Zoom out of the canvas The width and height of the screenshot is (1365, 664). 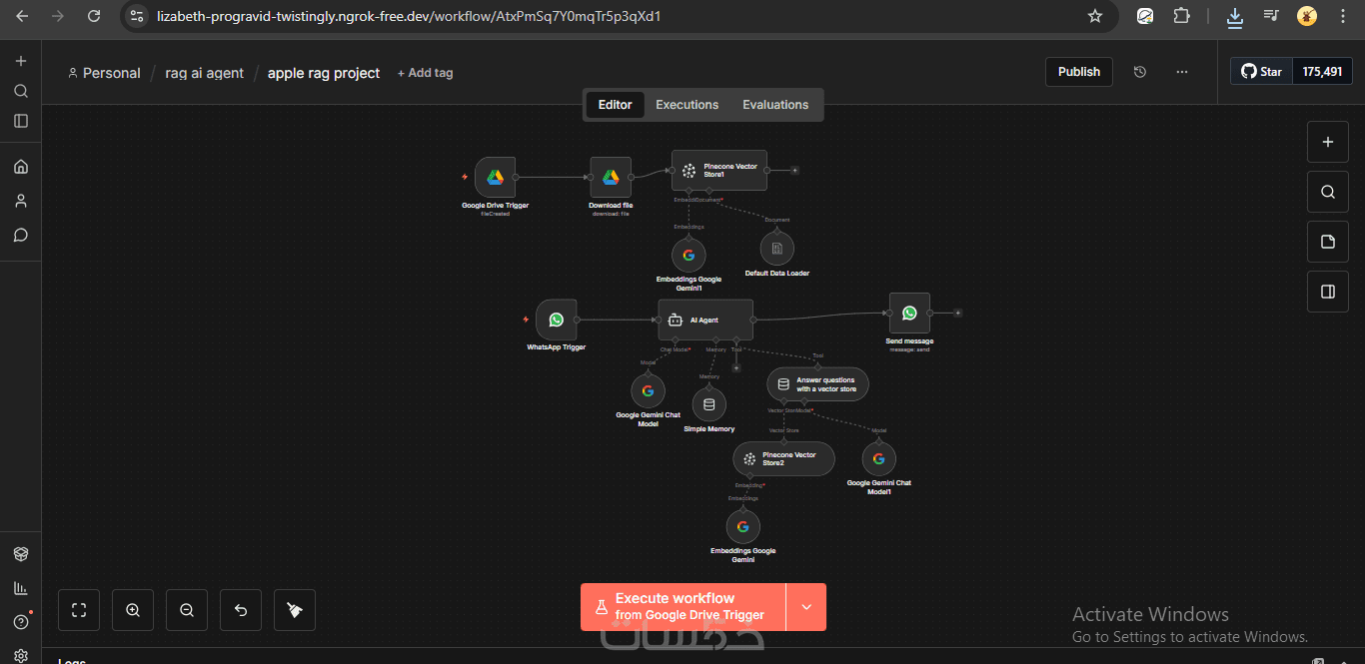pos(187,610)
